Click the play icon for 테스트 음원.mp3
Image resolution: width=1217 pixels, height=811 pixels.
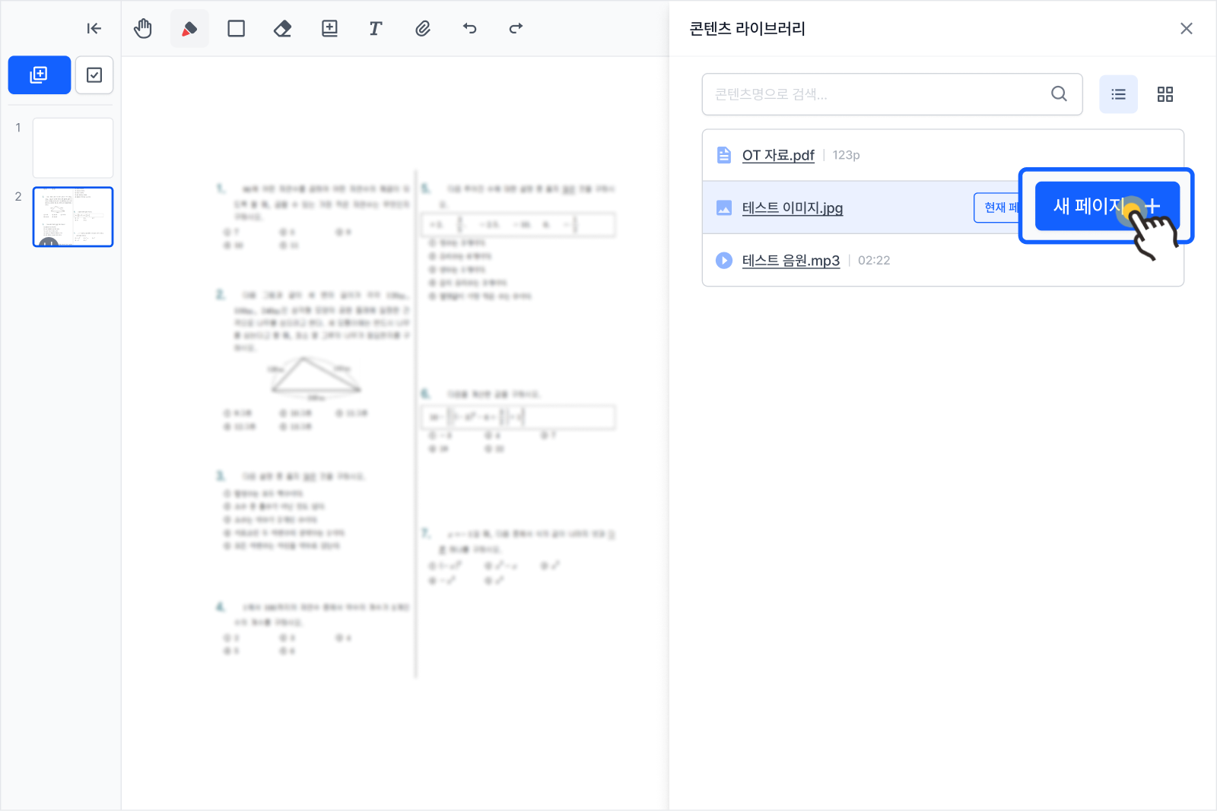tap(724, 261)
